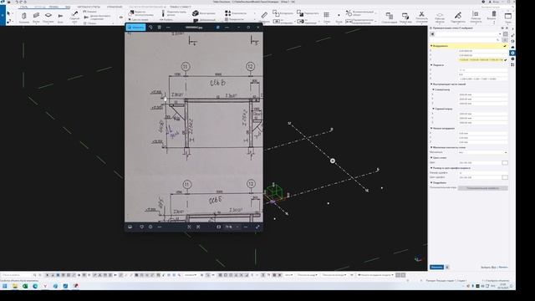The height and width of the screenshot is (301, 535).
Task: Select the Column tool in the ribbon
Action: tap(24, 17)
